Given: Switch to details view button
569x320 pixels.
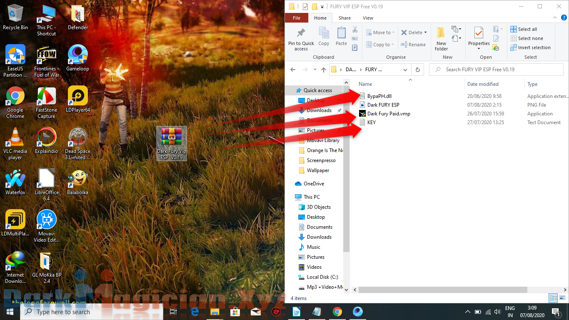Looking at the screenshot, I should tap(553, 298).
